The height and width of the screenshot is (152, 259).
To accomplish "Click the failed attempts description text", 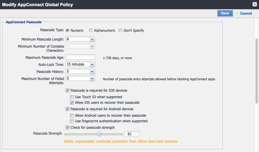I will tap(160, 79).
